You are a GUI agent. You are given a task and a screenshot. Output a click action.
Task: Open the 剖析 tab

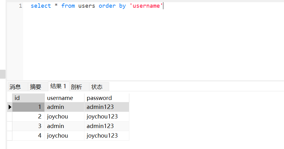point(76,87)
